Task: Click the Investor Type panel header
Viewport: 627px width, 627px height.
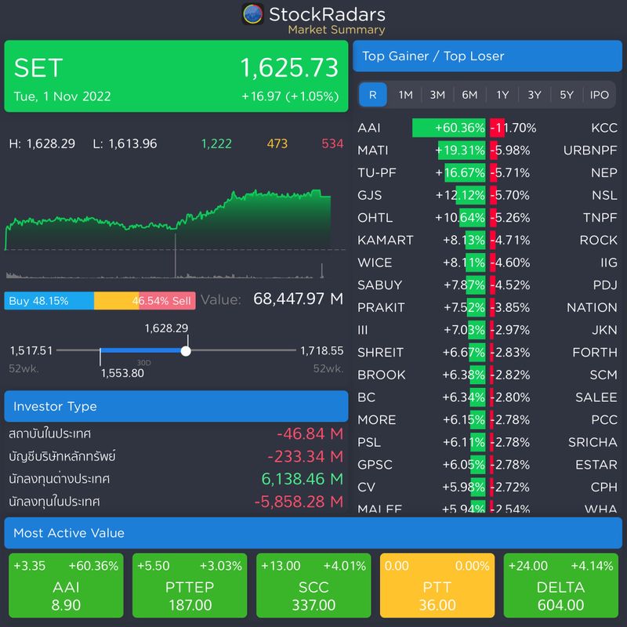Action: [x=177, y=406]
